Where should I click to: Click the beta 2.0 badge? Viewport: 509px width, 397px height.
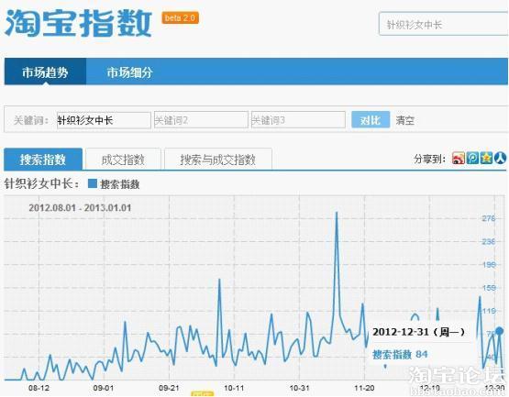click(180, 17)
